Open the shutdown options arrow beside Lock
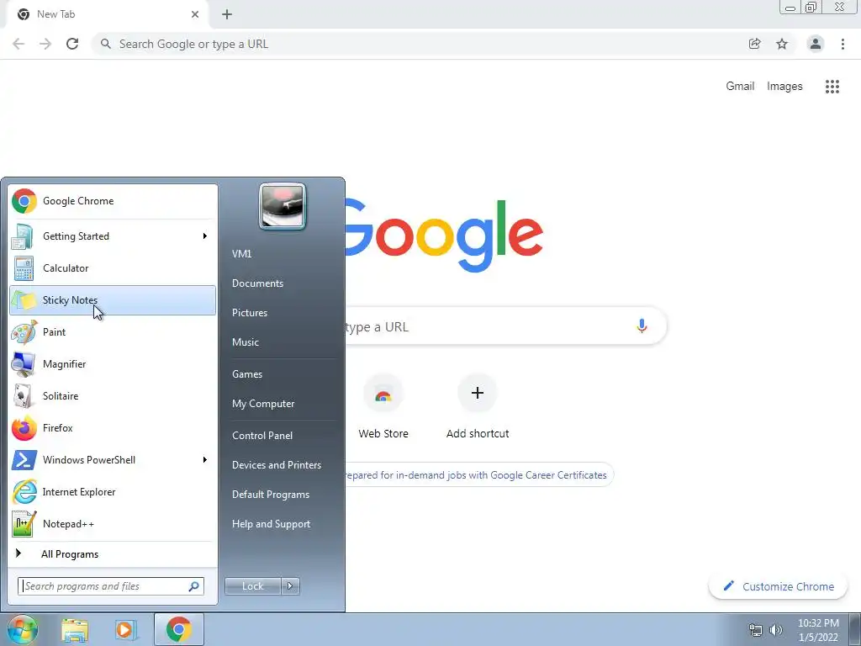 click(290, 586)
